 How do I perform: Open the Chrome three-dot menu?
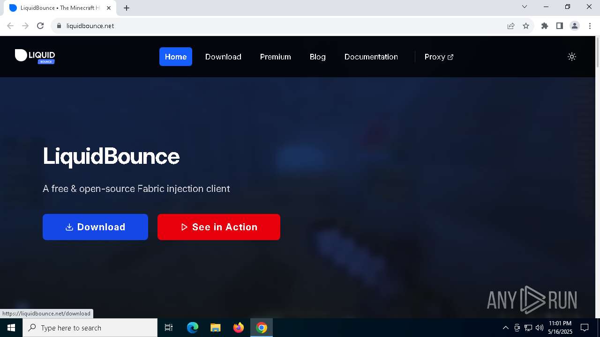pos(590,26)
